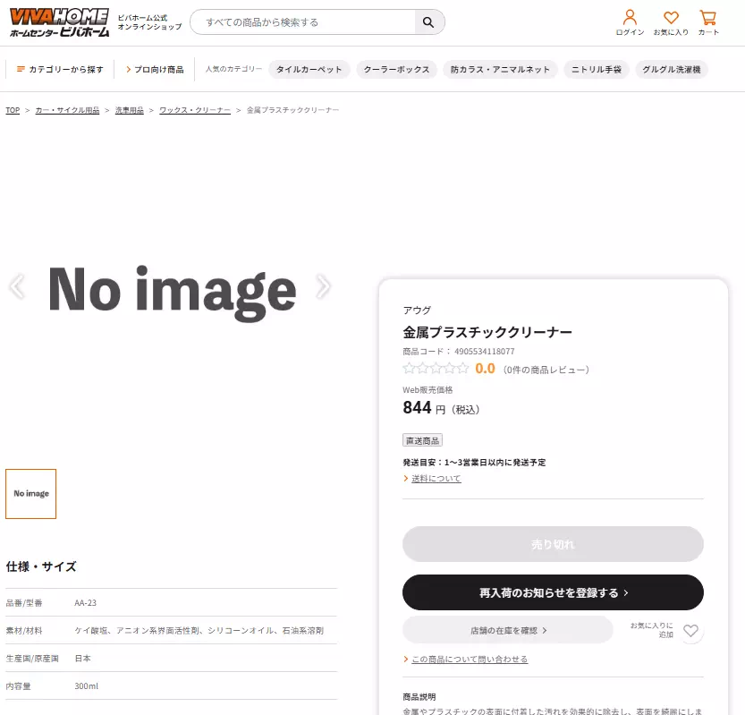745x715 pixels.
Task: Click the previous image arrow on carousel
Action: pos(14,286)
